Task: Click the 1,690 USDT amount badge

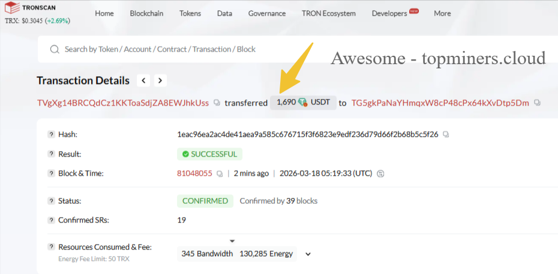Action: [303, 103]
